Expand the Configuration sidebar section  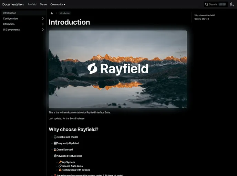pyautogui.click(x=43, y=19)
